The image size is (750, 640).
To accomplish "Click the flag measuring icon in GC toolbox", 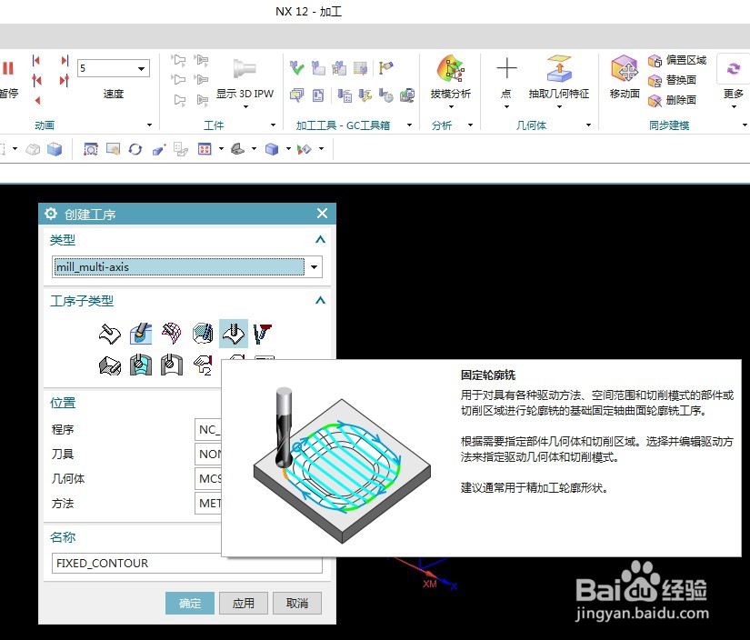I will (x=385, y=68).
